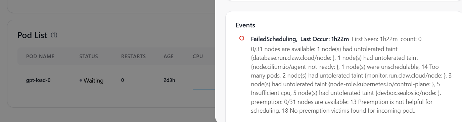Click the count: 0 text
462x122 pixels.
point(411,39)
